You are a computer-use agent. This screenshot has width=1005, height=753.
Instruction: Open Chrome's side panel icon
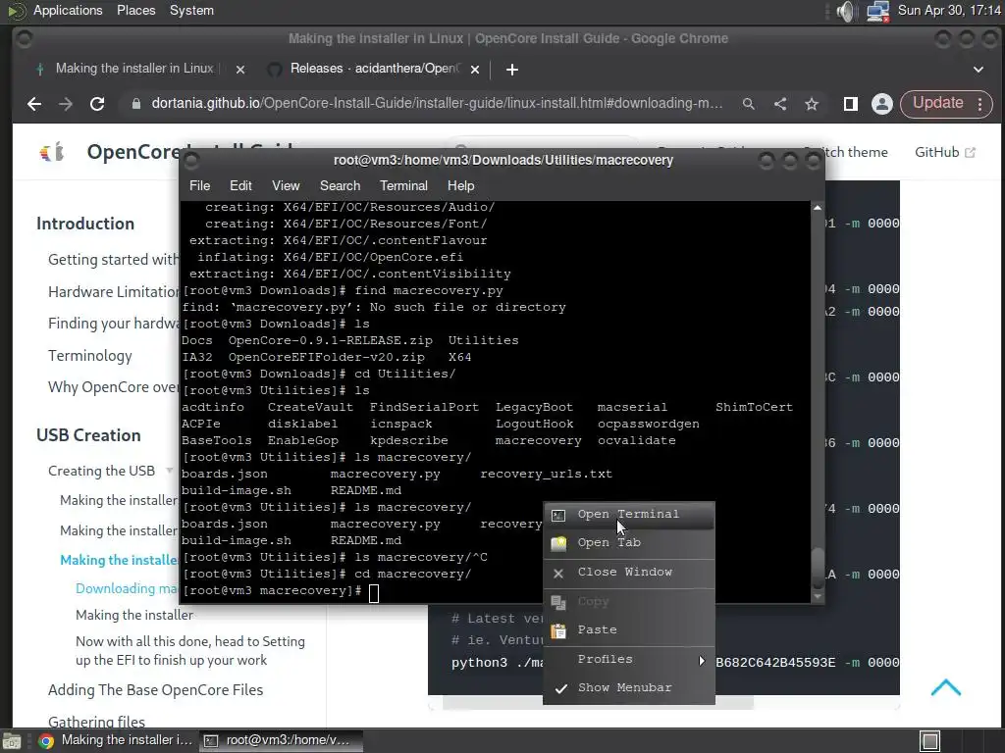point(851,104)
